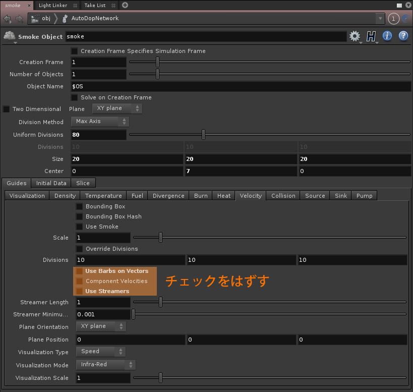Select the Density sub-tab
Viewport: 413px width, 392px height.
(65, 196)
